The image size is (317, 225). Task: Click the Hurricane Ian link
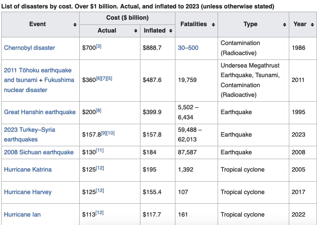(22, 215)
